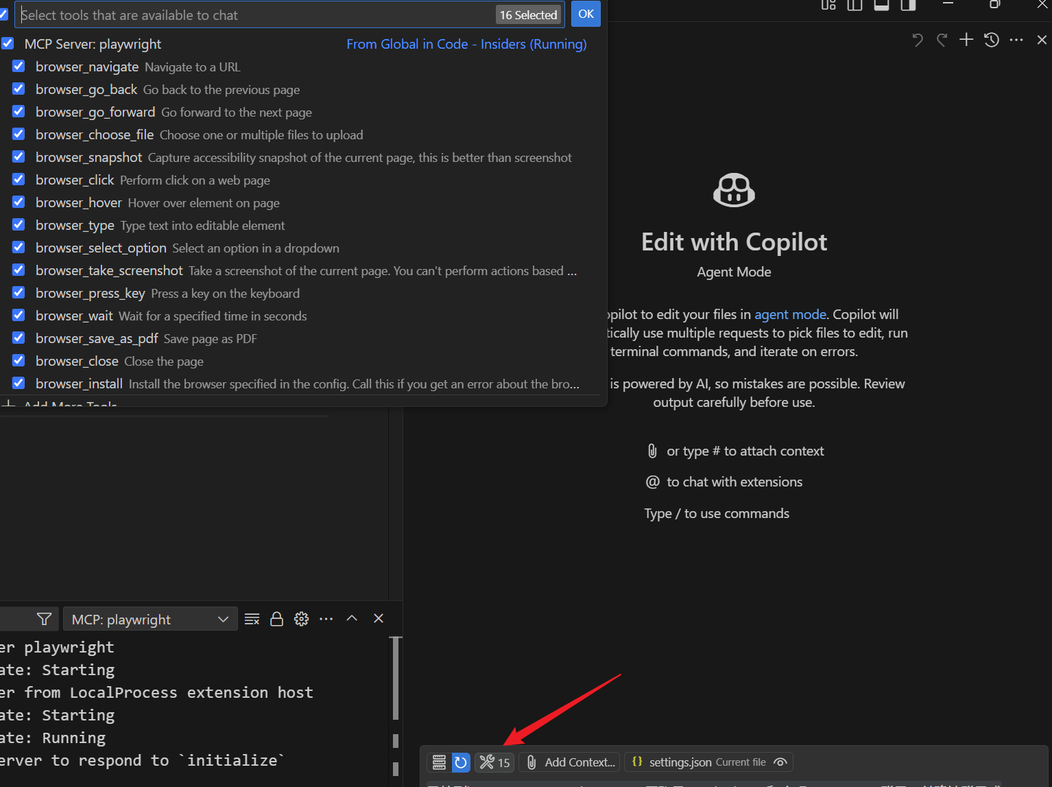
Task: Uncheck the browser_take_screenshot tool
Action: click(x=19, y=270)
